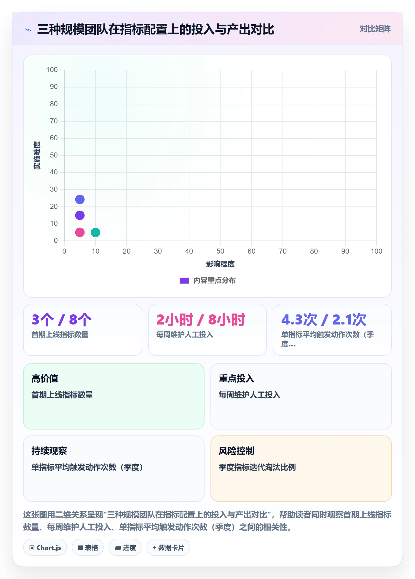Click the main title heading text
This screenshot has height=579, width=415.
[156, 29]
